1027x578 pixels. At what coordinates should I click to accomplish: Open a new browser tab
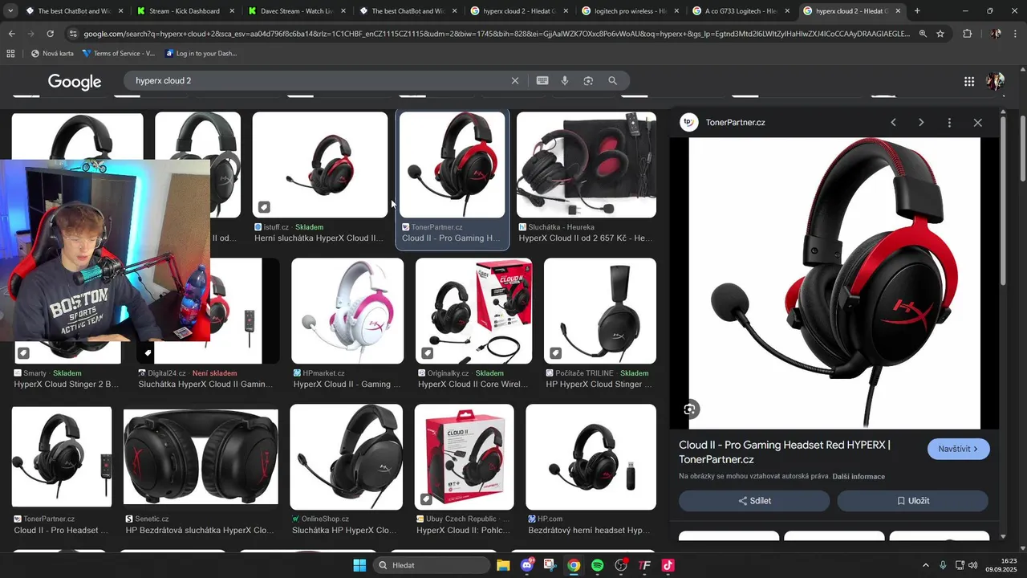coord(917,11)
